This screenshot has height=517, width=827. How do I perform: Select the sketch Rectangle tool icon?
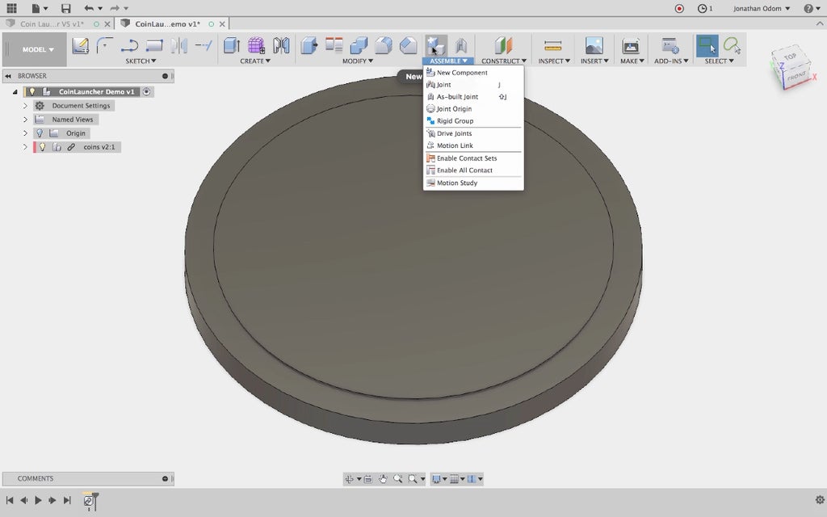[x=154, y=46]
